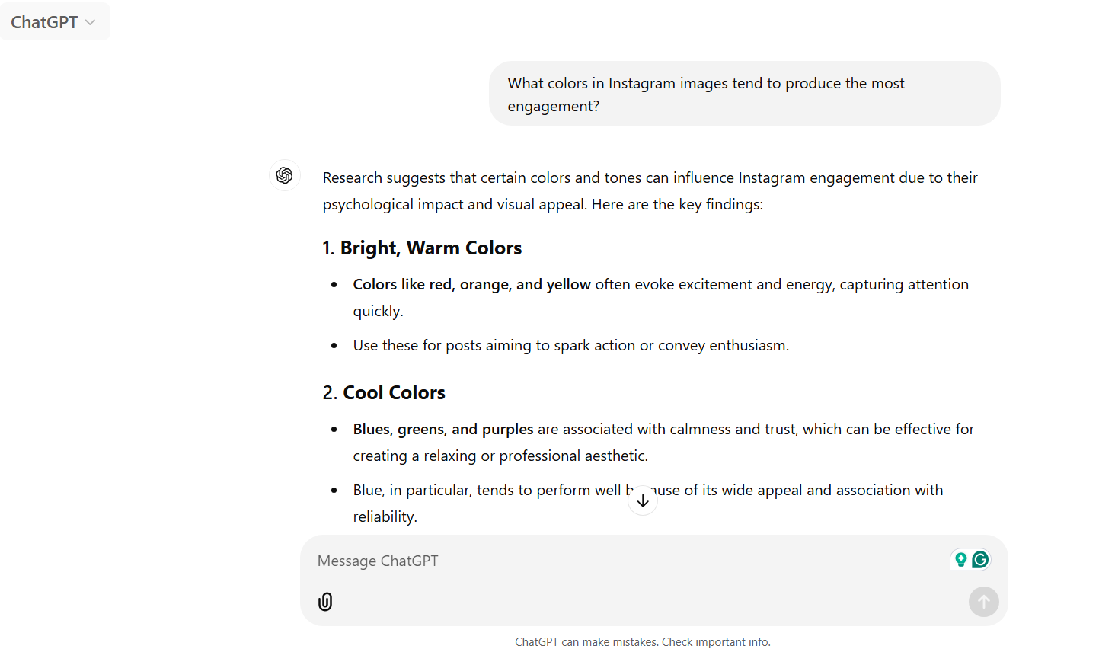This screenshot has height=649, width=1099.
Task: Click the bold "Colors like red, orange, and yellow" text
Action: tap(471, 284)
